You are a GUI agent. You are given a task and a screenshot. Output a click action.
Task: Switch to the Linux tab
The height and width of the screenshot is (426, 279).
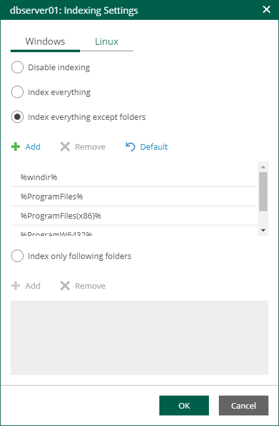click(107, 42)
